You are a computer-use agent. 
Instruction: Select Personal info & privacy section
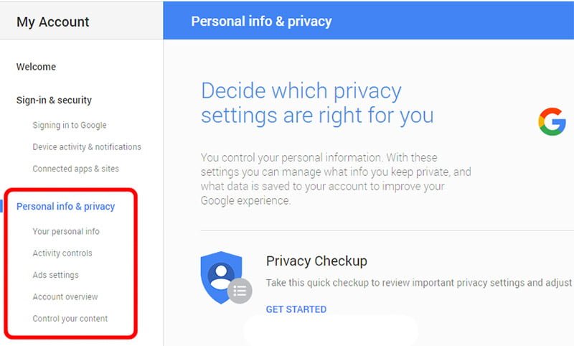click(65, 207)
